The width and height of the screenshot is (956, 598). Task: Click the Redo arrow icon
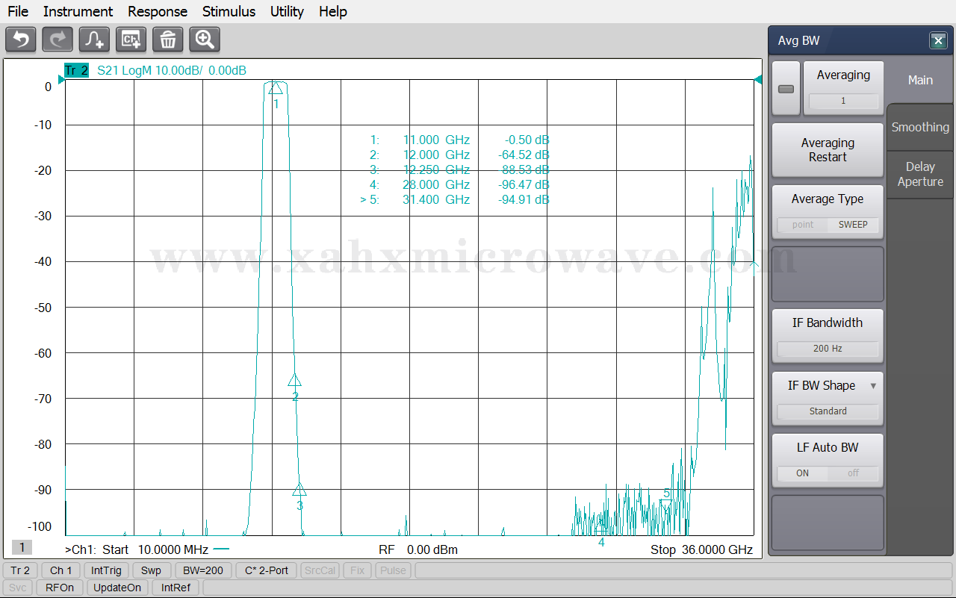point(58,40)
